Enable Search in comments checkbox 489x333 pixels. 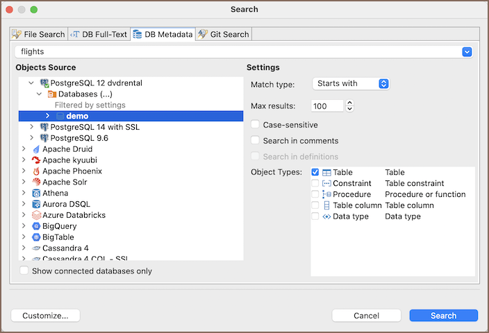click(x=255, y=140)
